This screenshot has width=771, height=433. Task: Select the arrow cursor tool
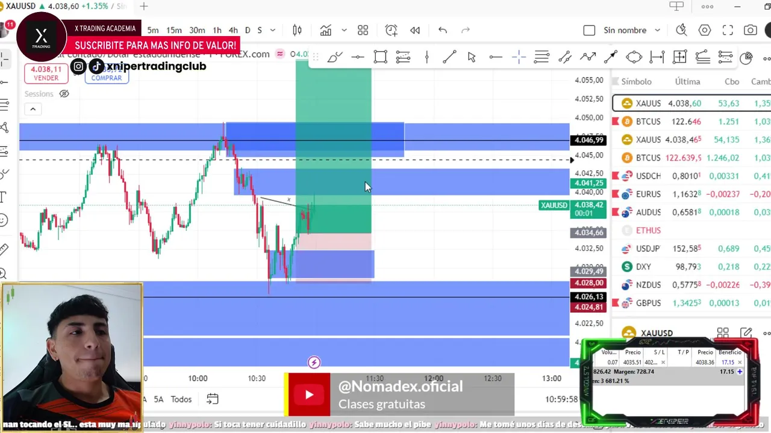coord(472,57)
